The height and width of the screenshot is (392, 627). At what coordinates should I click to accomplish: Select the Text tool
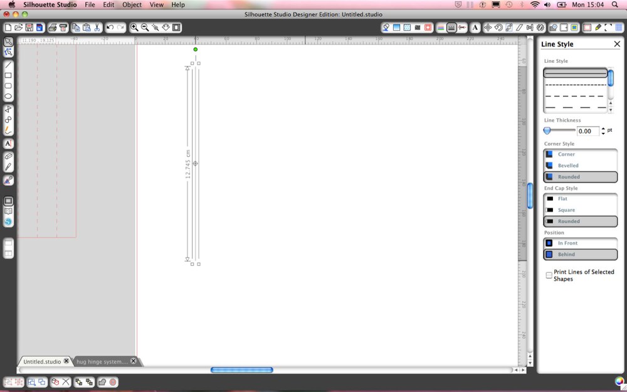(8, 143)
